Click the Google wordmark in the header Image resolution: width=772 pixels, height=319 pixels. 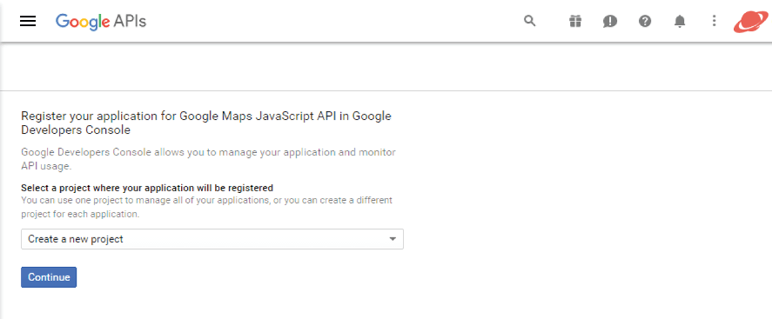point(83,22)
